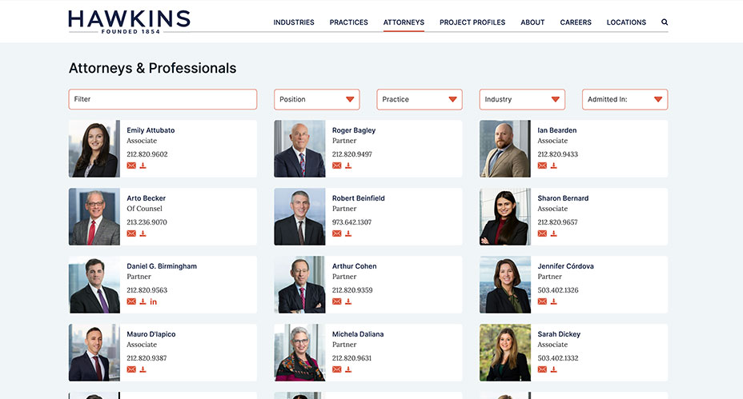743x399 pixels.
Task: Open the Practices nav item
Action: pyautogui.click(x=349, y=22)
